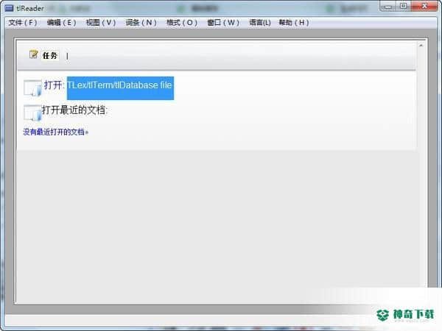Click the 没有最近打开的文档 text

click(x=55, y=132)
